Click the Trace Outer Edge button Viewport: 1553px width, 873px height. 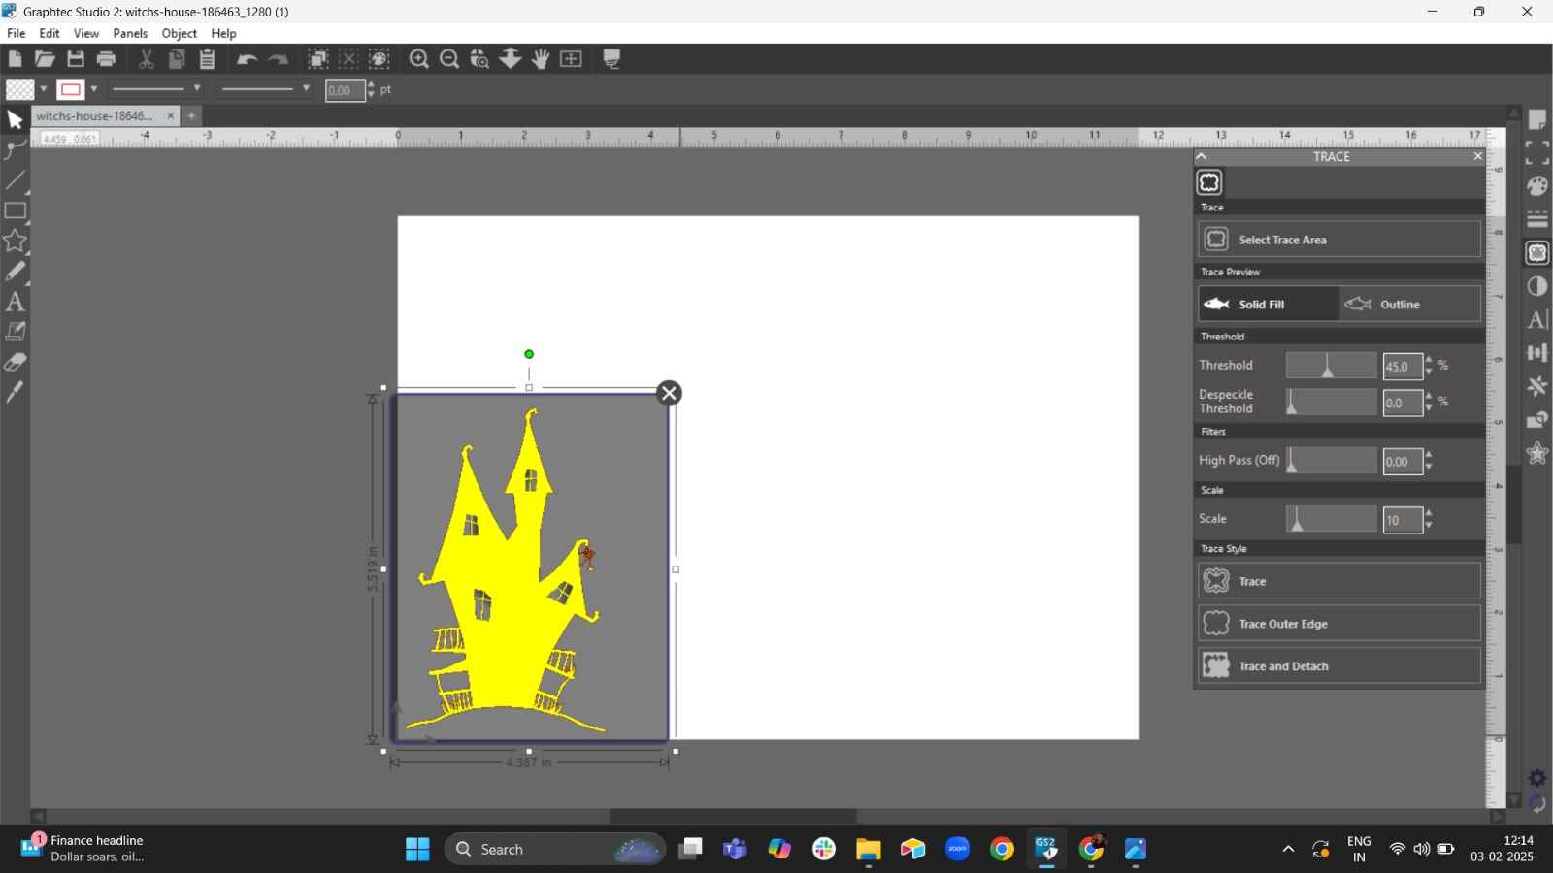click(x=1339, y=624)
